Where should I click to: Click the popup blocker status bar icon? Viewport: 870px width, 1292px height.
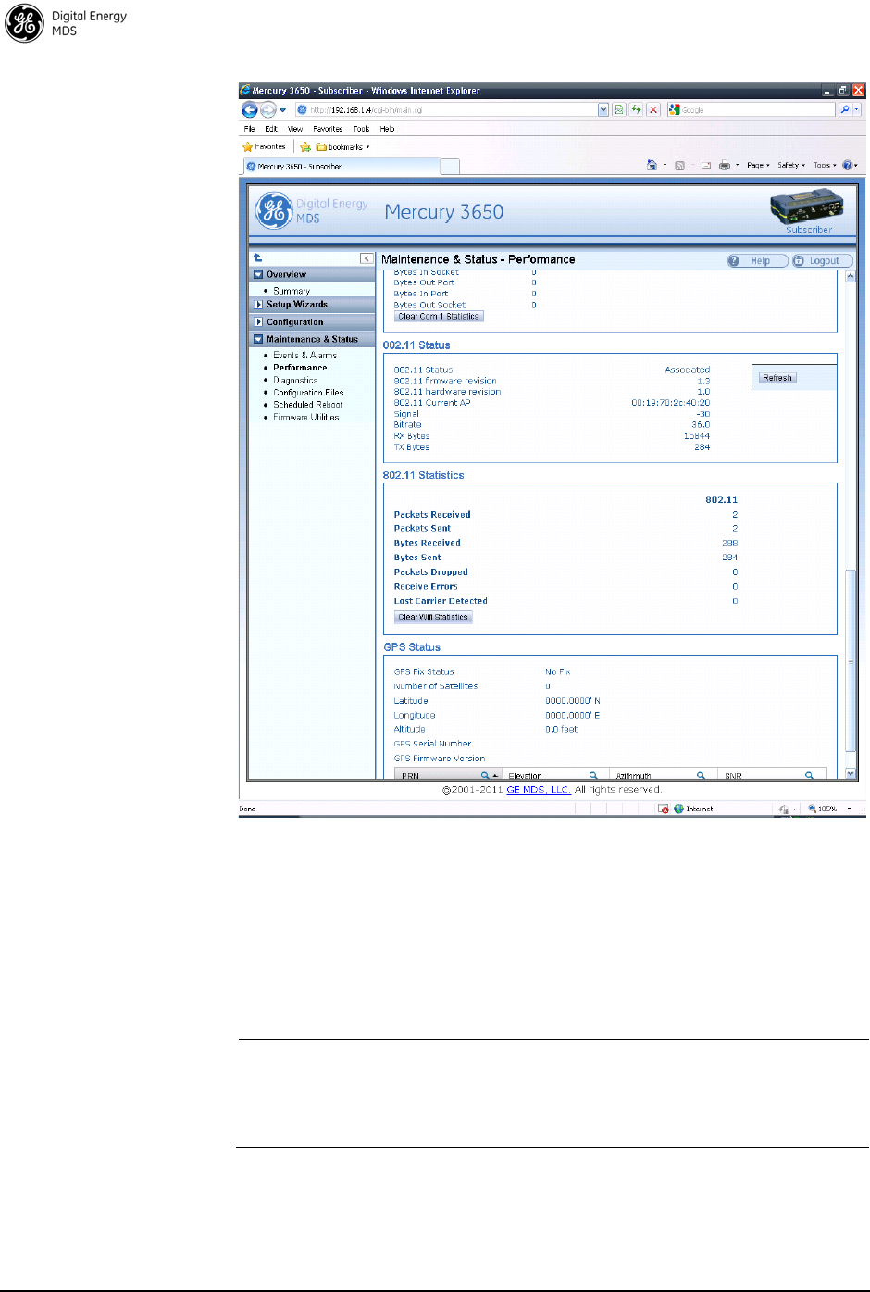[x=664, y=809]
